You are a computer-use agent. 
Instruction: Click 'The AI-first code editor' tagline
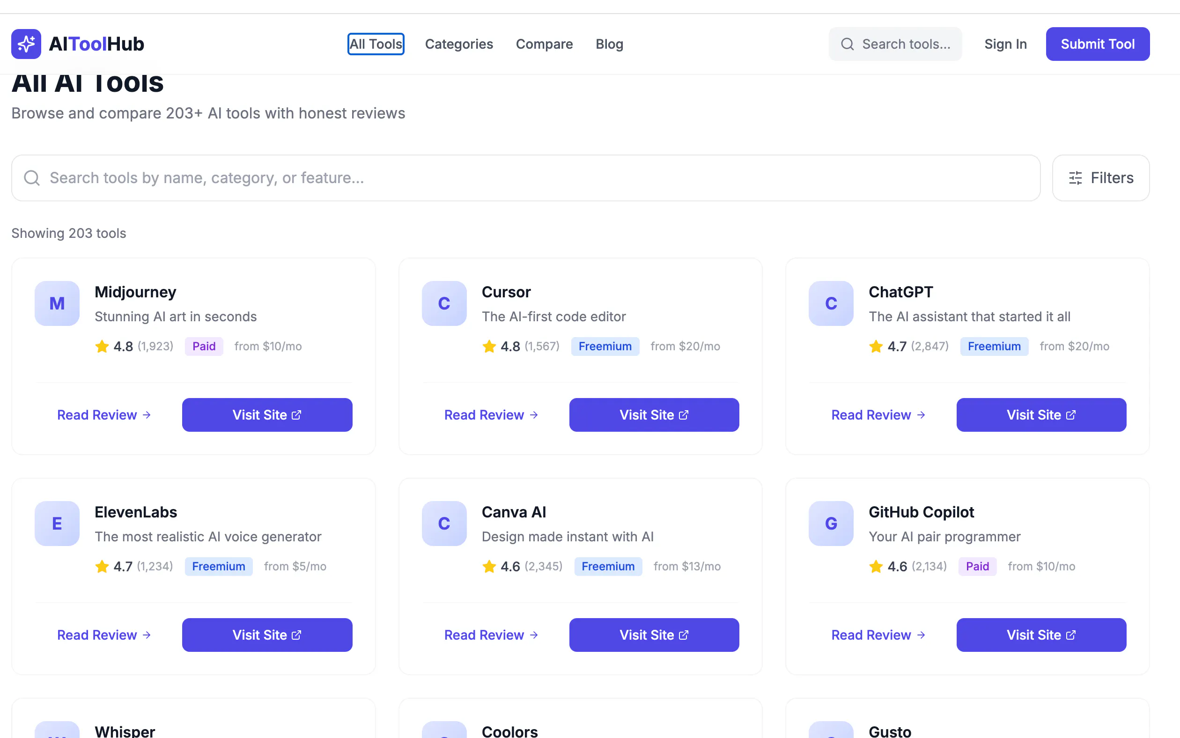tap(554, 317)
